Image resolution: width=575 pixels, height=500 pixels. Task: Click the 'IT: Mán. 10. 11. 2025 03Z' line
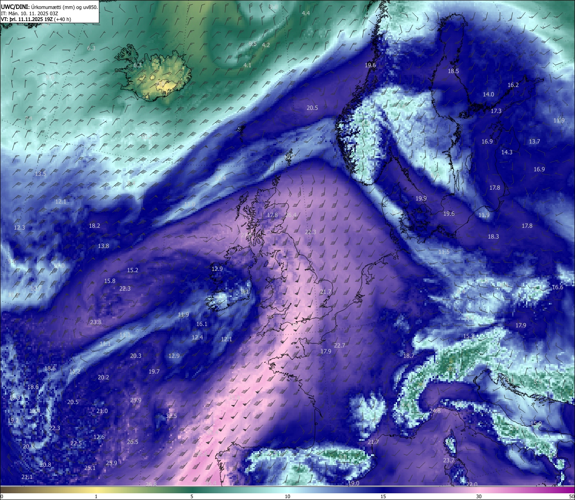[x=30, y=13]
